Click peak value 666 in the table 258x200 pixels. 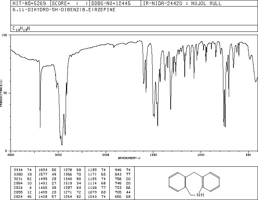tap(118, 196)
